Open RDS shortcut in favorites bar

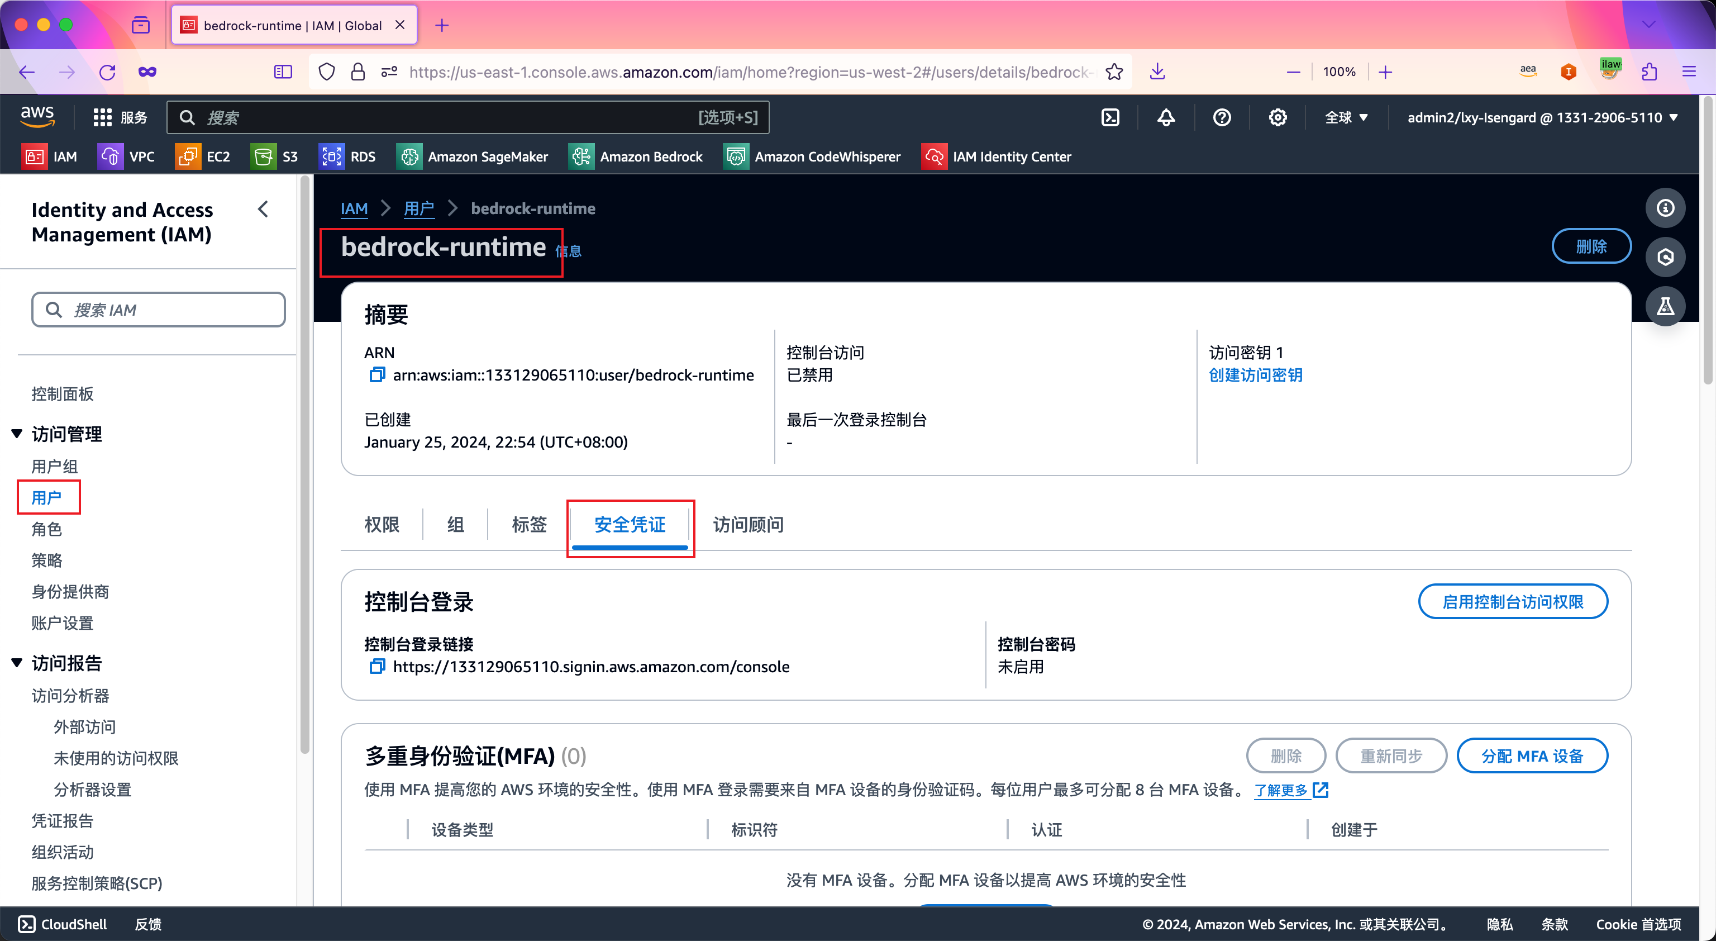347,156
